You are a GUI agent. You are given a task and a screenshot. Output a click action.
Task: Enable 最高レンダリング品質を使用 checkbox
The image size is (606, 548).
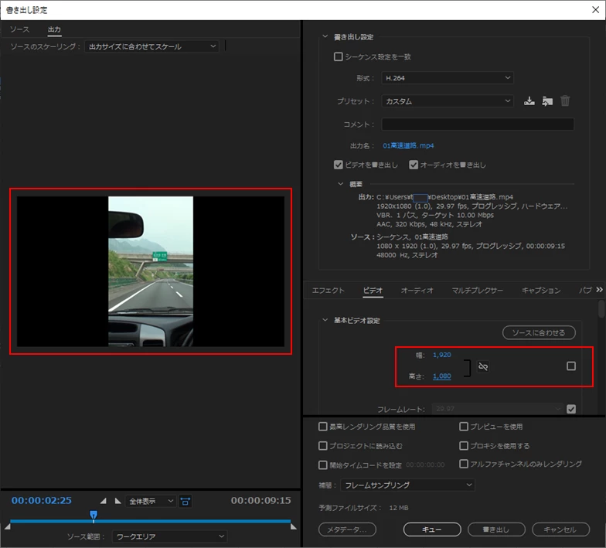pos(323,427)
